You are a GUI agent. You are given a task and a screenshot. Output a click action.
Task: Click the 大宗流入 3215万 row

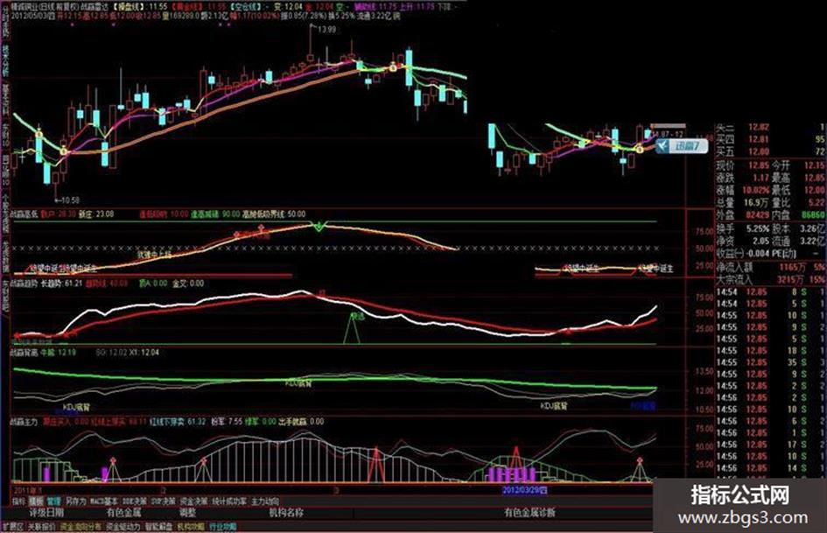(x=770, y=279)
